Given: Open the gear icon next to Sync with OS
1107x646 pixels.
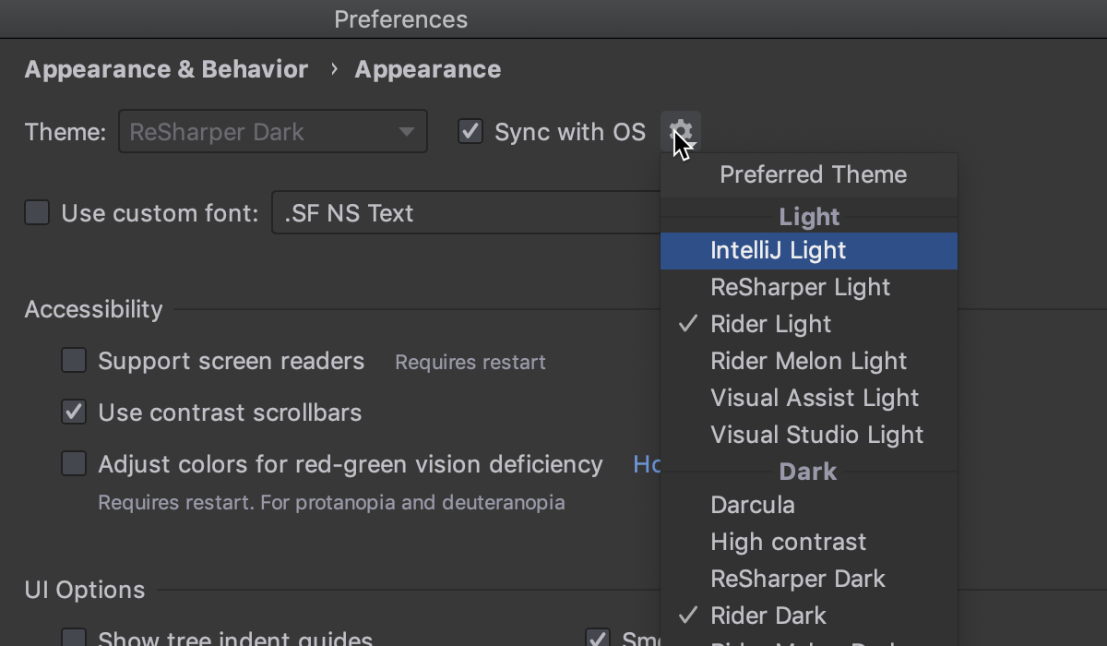Looking at the screenshot, I should point(681,131).
